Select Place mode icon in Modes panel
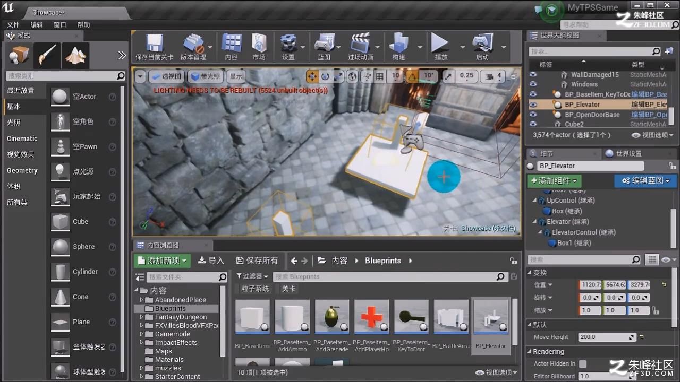Viewport: 680px width, 382px height. [19, 55]
